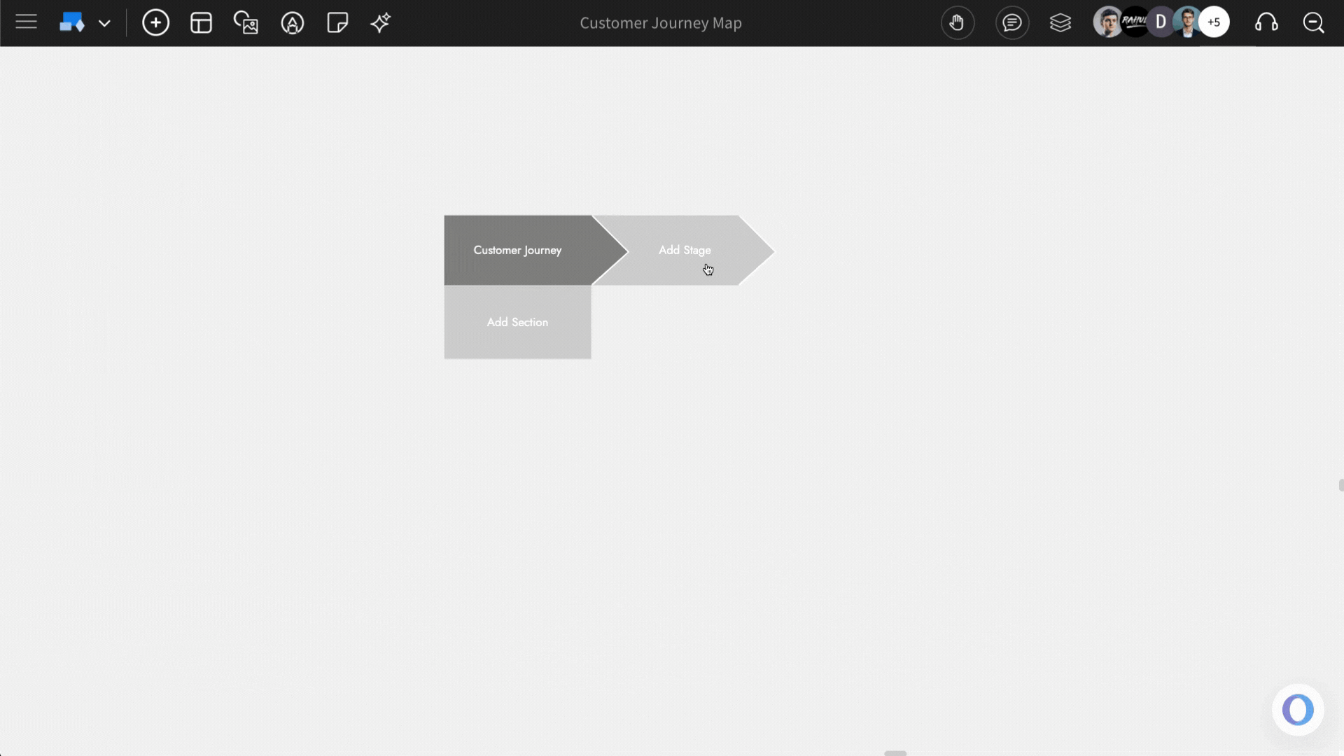Select the Customer Journey arrow shape
The width and height of the screenshot is (1344, 756).
pos(517,250)
